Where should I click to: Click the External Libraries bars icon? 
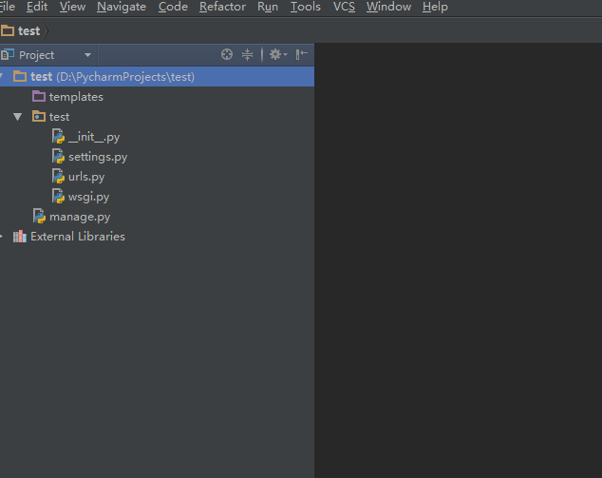[20, 237]
